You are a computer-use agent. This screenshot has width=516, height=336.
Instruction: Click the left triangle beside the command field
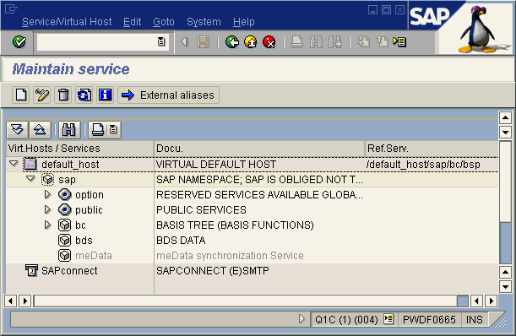pyautogui.click(x=185, y=42)
